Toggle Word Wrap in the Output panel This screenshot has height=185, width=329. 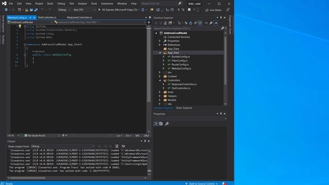click(123, 146)
